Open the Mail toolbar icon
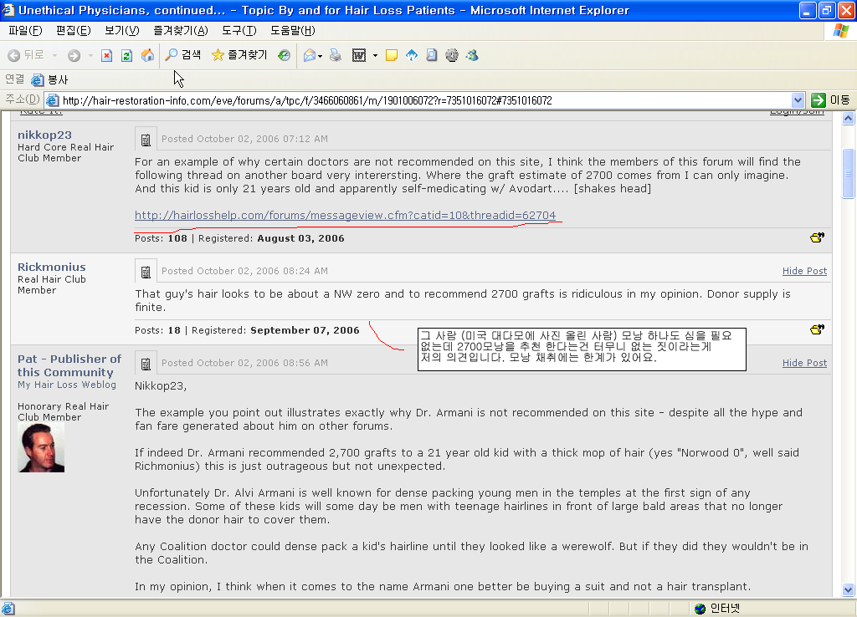 (310, 55)
